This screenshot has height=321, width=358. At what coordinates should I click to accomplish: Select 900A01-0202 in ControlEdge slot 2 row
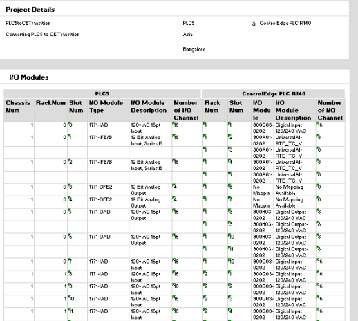263,140
